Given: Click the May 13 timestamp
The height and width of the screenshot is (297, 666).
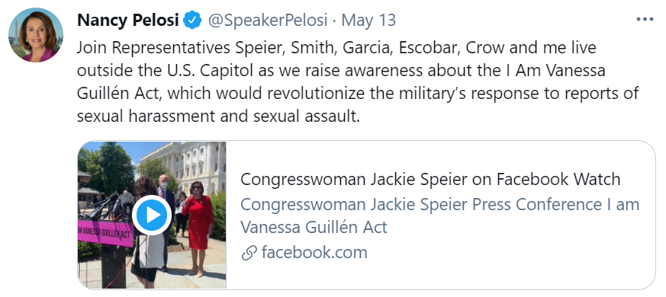Looking at the screenshot, I should click(368, 20).
